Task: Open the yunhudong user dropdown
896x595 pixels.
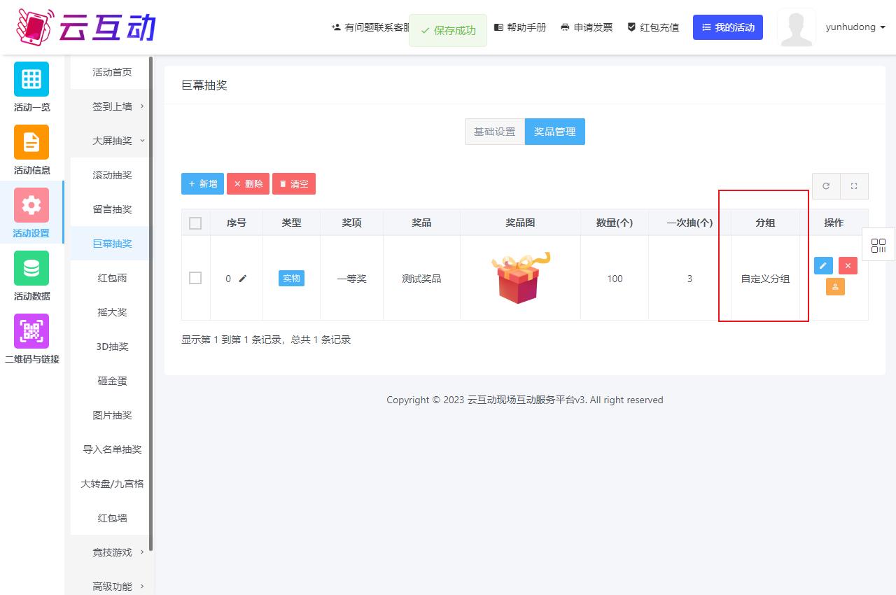Action: tap(855, 27)
